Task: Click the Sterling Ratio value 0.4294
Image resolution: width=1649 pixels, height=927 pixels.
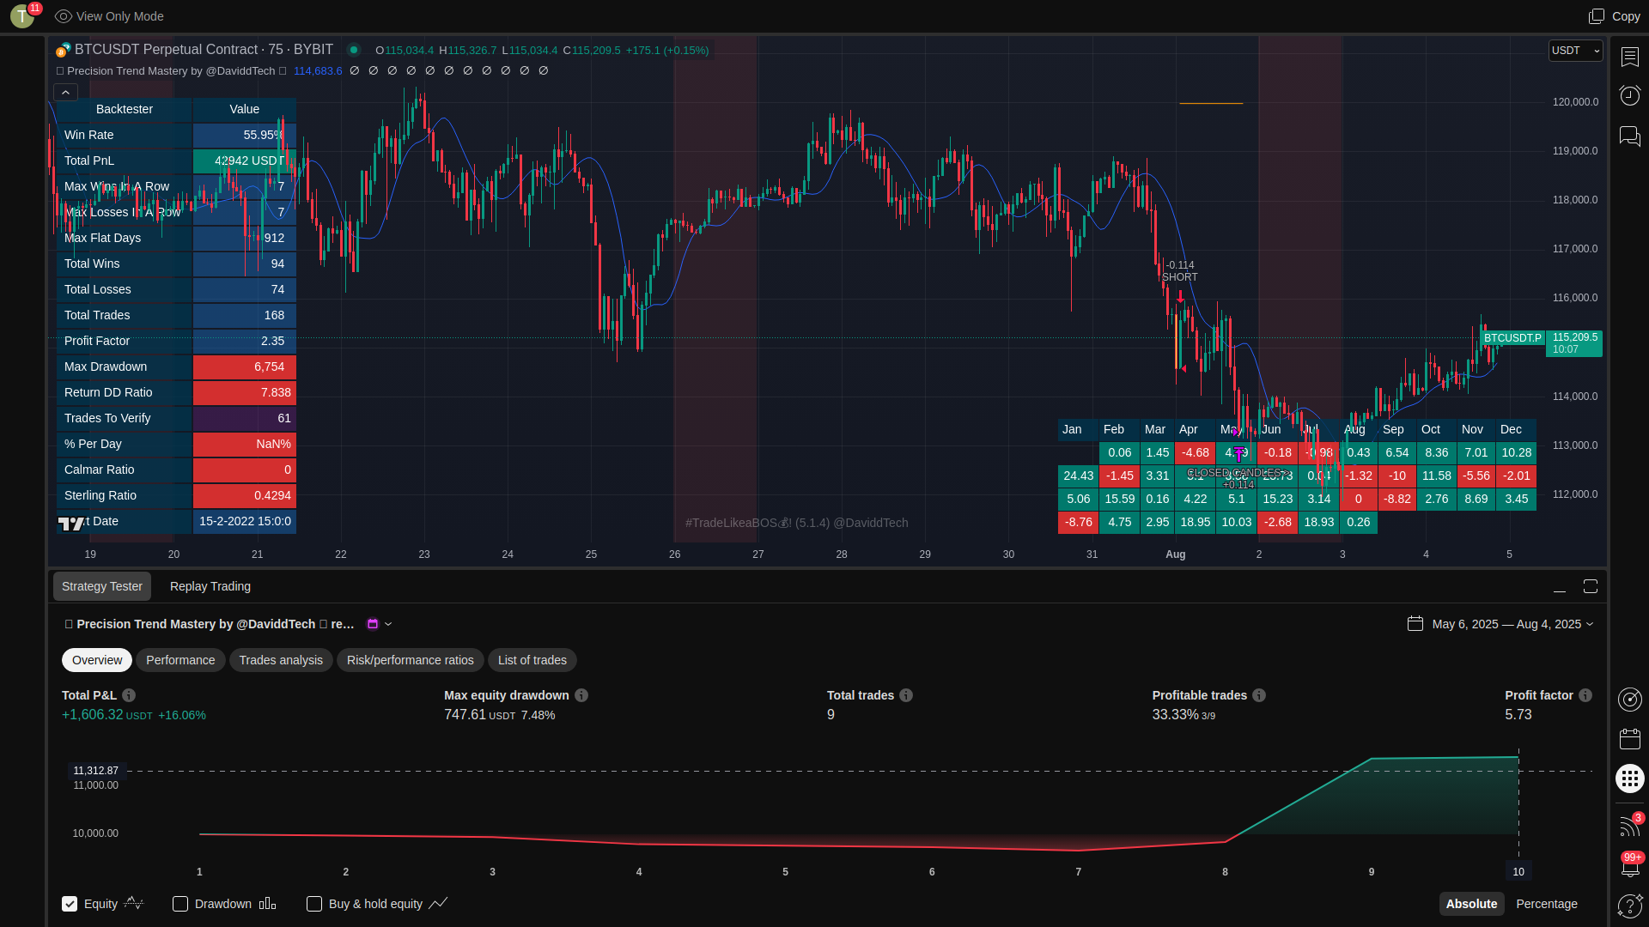Action: click(x=245, y=495)
